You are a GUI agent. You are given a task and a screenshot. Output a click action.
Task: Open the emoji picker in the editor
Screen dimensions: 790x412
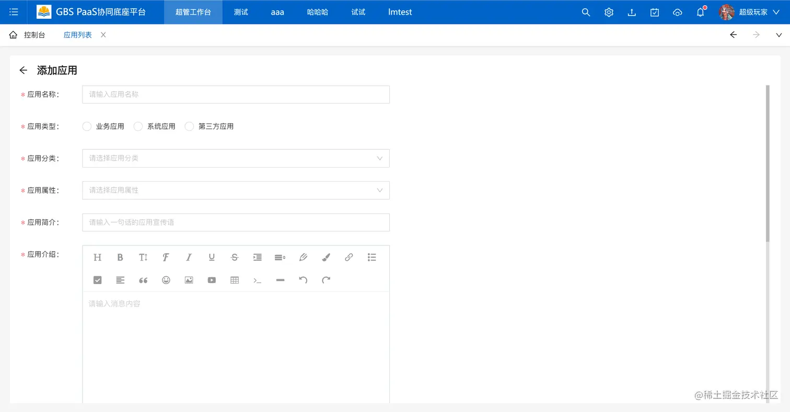(166, 280)
